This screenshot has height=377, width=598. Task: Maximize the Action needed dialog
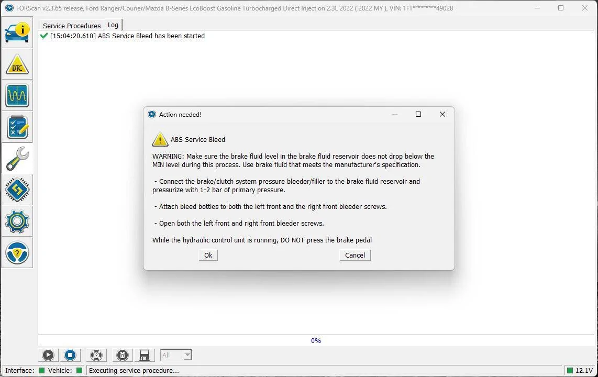click(418, 114)
